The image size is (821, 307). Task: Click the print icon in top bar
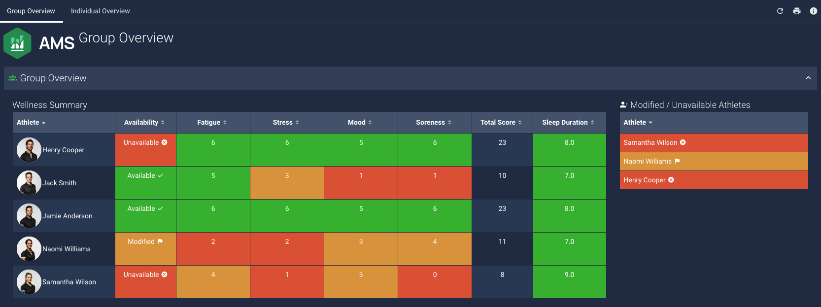[x=797, y=11]
